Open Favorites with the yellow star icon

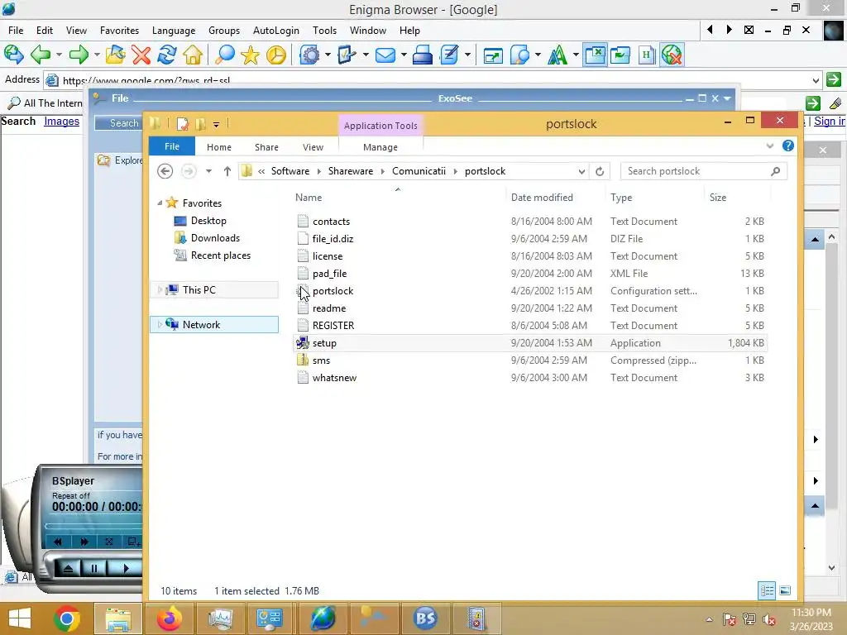point(250,55)
